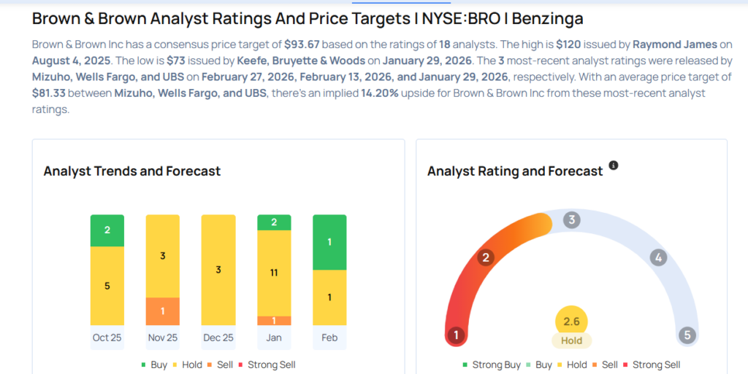The height and width of the screenshot is (374, 748).
Task: Toggle Strong Buy in the rating gauge legend
Action: [x=491, y=365]
